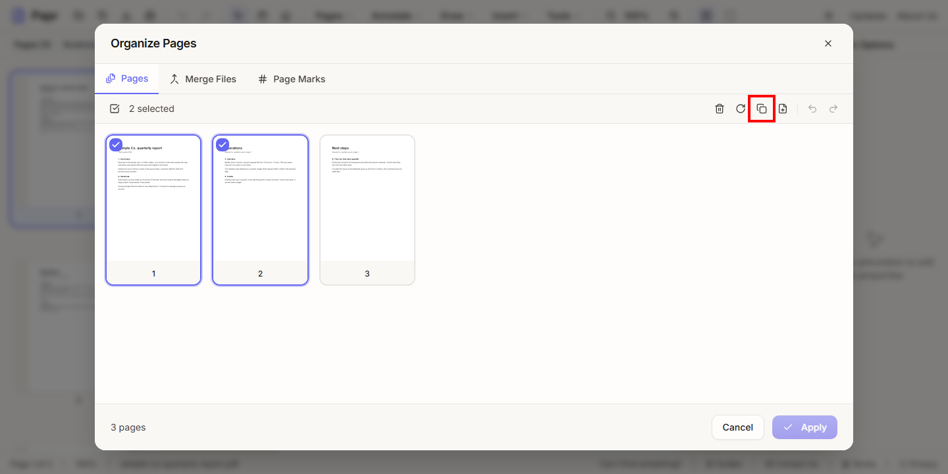Cancel the Organize Pages dialog
Screen dimensions: 948x474
tap(738, 427)
